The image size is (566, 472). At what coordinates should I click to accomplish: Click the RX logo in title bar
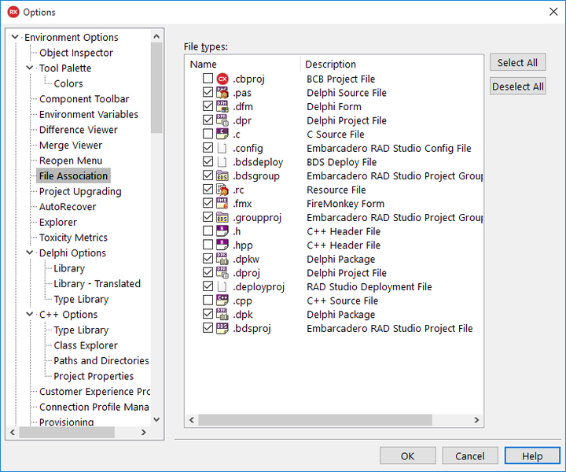[x=13, y=12]
